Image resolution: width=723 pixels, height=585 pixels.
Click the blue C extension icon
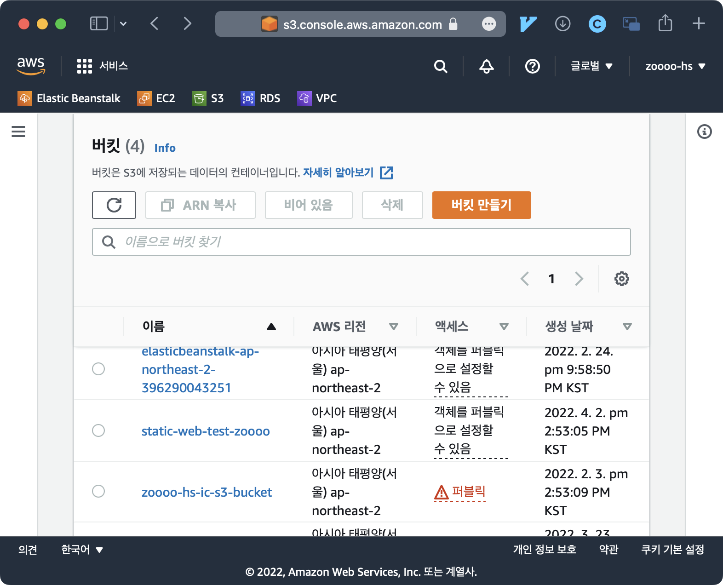coord(597,24)
